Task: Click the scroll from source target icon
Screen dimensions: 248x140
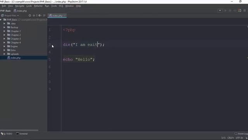Action: pyautogui.click(x=30, y=16)
